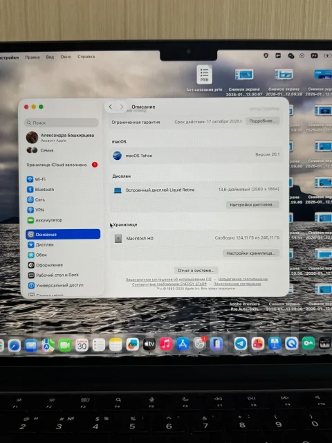Screen dimensions: 332x443
Task: Open Александра Башкирцева Apple account
Action: pyautogui.click(x=62, y=137)
